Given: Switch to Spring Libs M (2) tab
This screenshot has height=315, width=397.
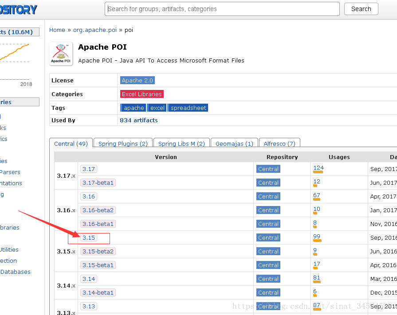Looking at the screenshot, I should pyautogui.click(x=181, y=144).
